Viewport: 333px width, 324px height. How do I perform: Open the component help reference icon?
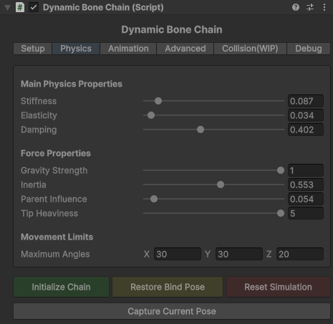296,7
